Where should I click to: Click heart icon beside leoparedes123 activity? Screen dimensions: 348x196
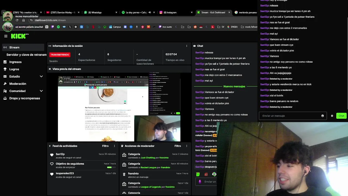52,174
